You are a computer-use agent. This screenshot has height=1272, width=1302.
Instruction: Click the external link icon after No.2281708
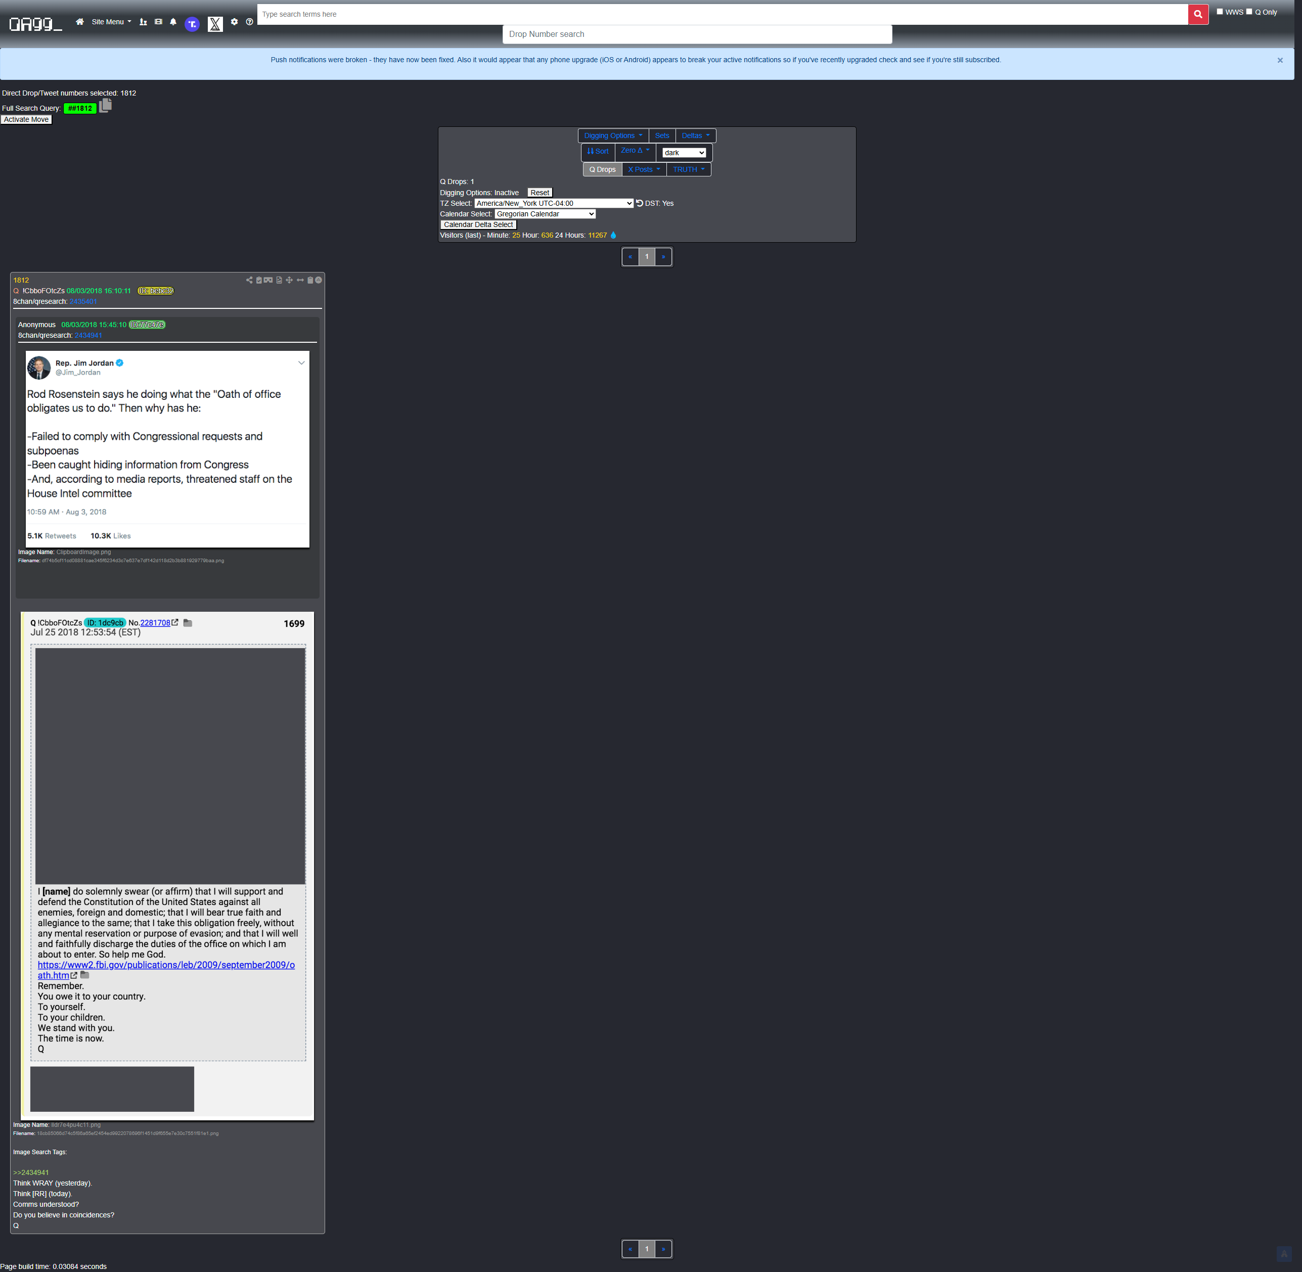pyautogui.click(x=175, y=622)
